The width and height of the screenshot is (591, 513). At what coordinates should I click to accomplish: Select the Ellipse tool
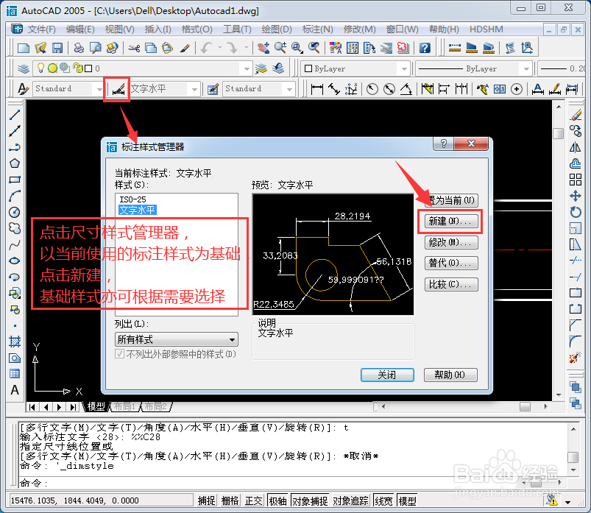point(14,261)
